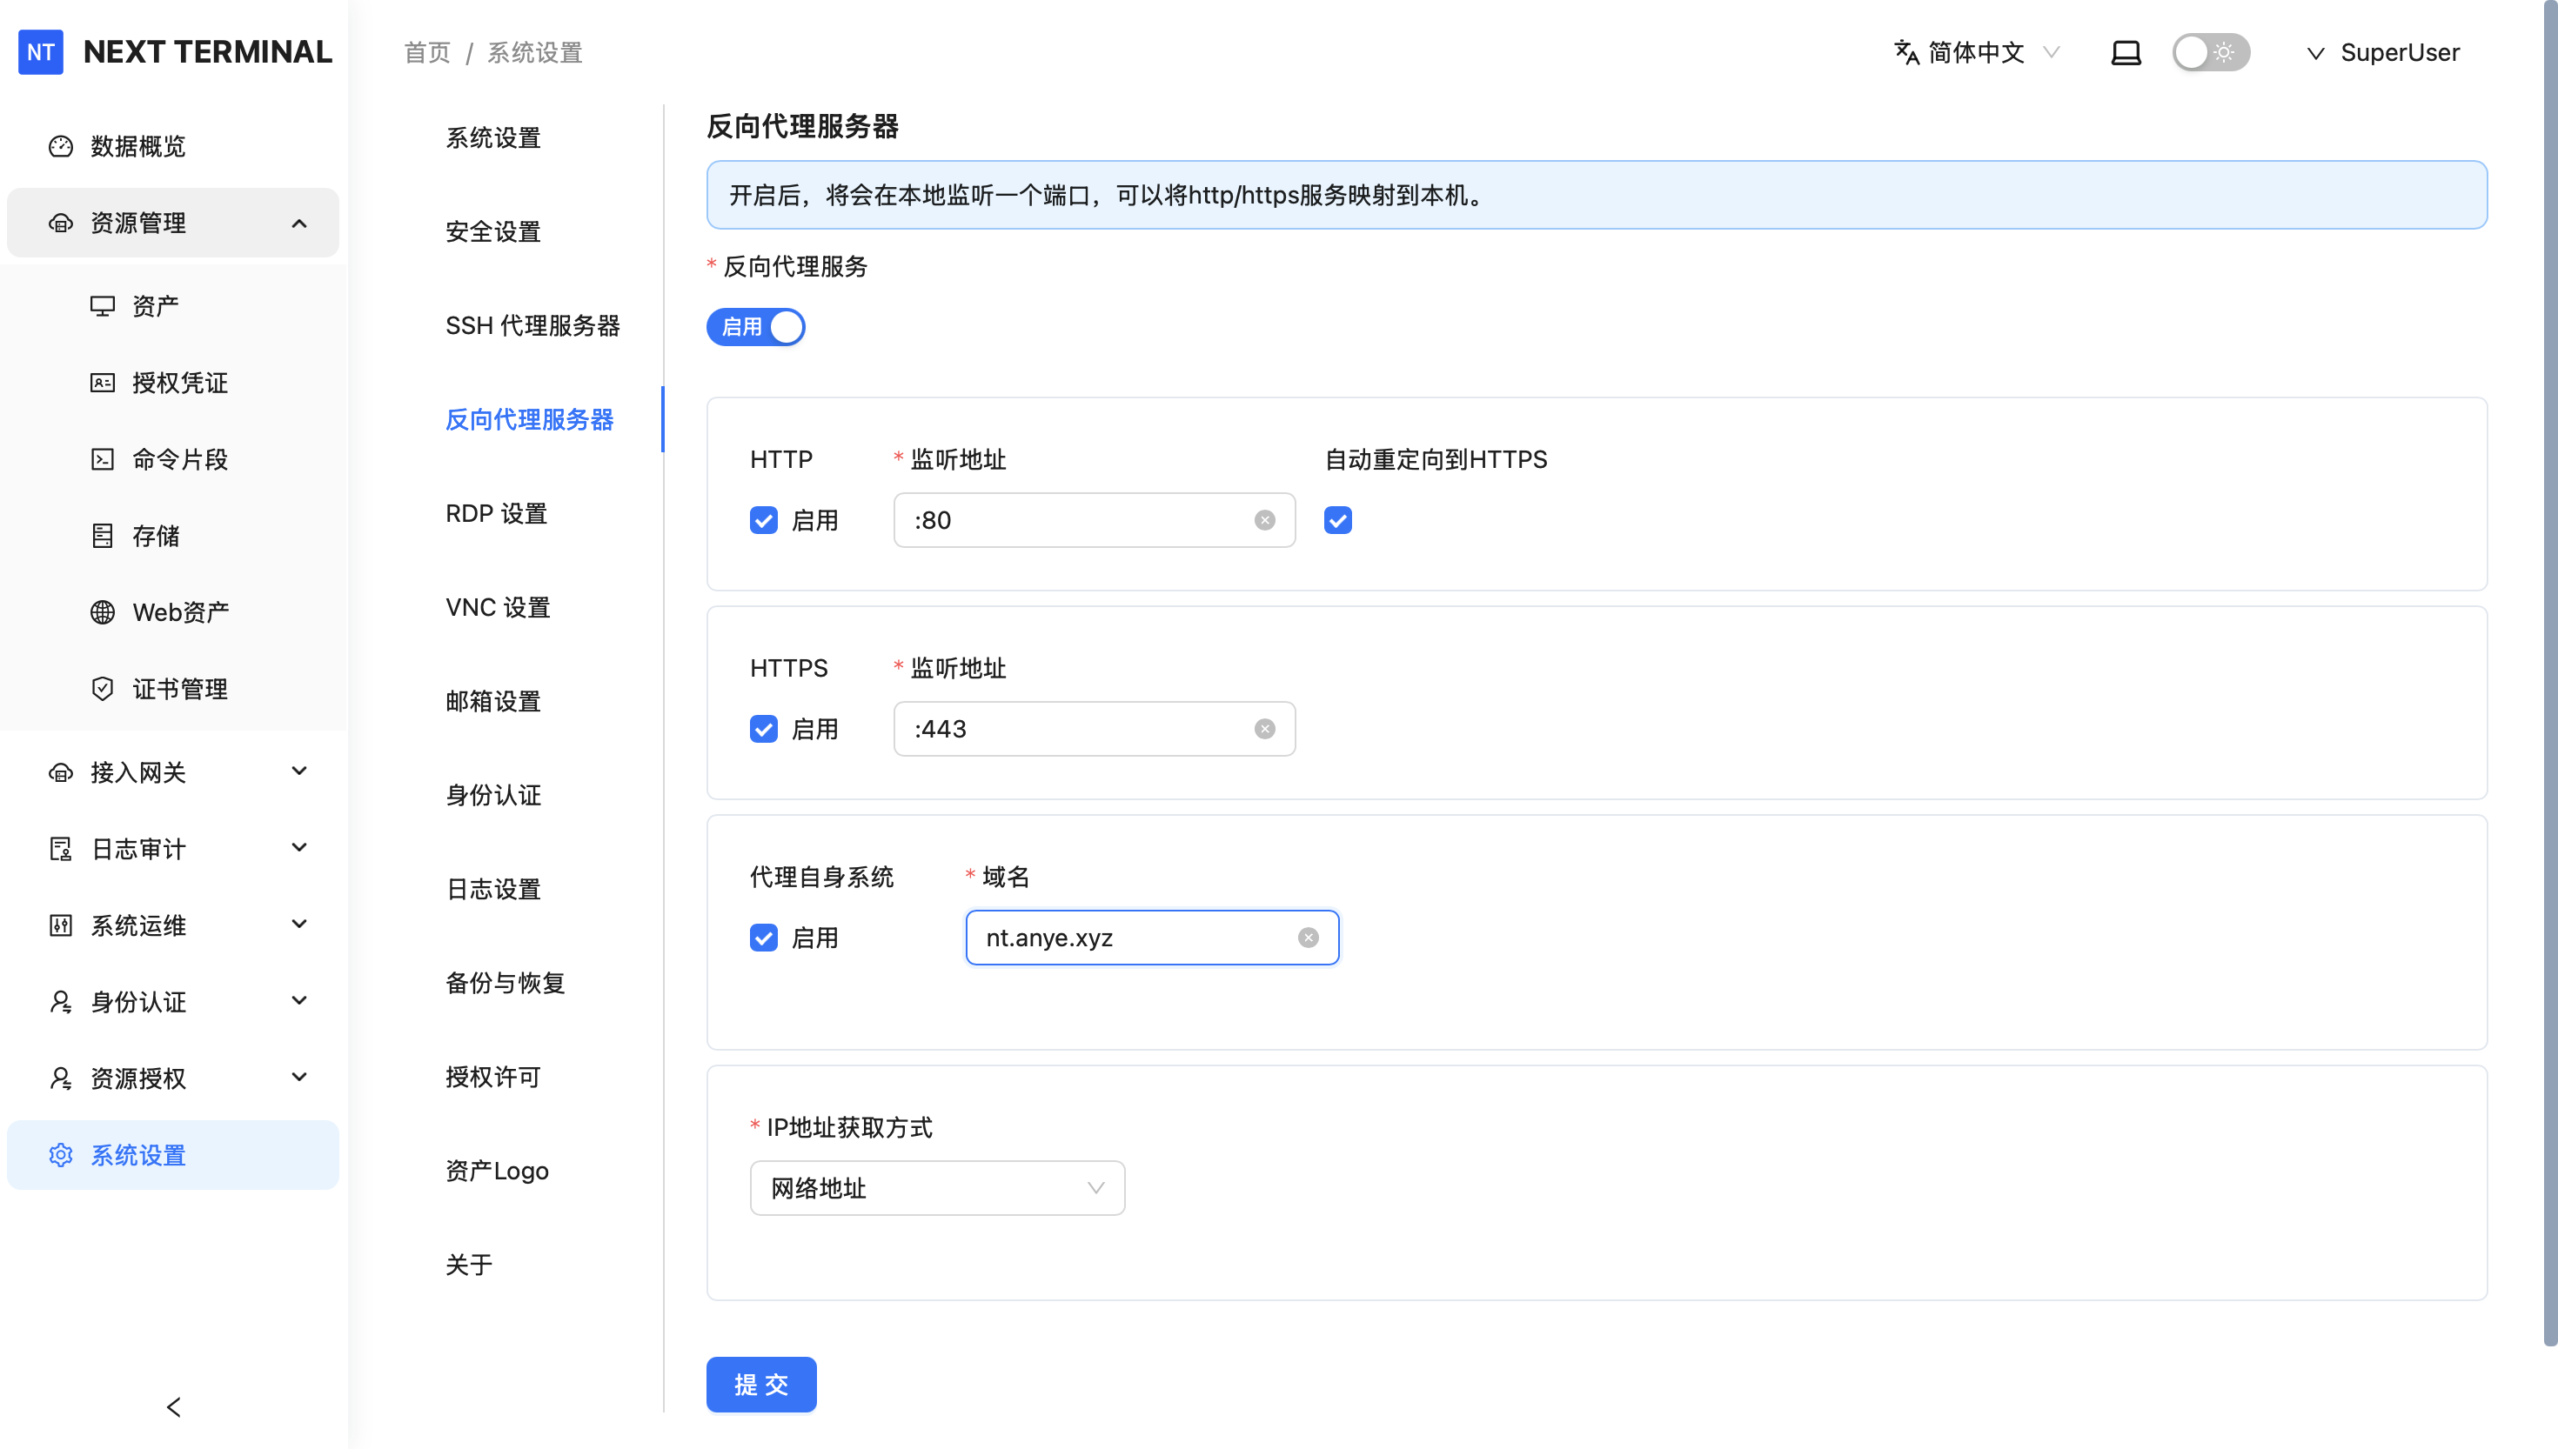Screen dimensions: 2558x1449
Task: Open the 网络地址 IP method dropdown
Action: 936,1188
